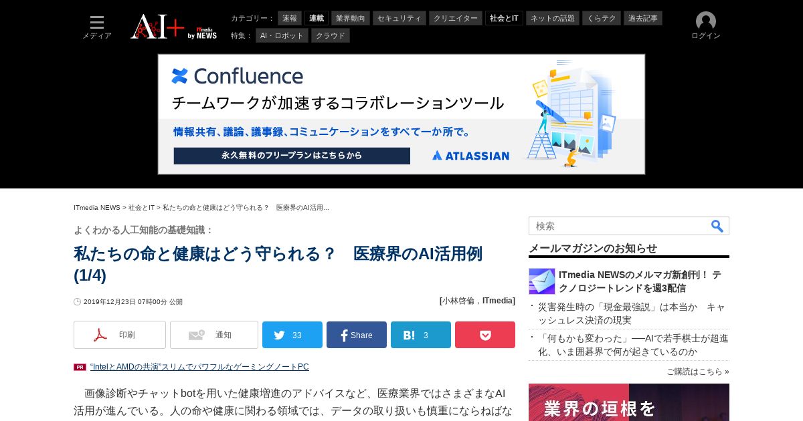
Task: Click ご購読はこちら » link
Action: (x=698, y=372)
